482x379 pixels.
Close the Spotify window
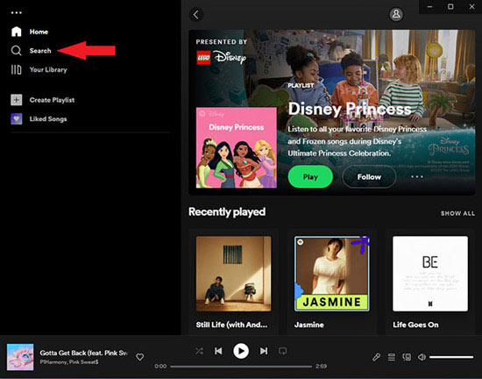coord(471,7)
